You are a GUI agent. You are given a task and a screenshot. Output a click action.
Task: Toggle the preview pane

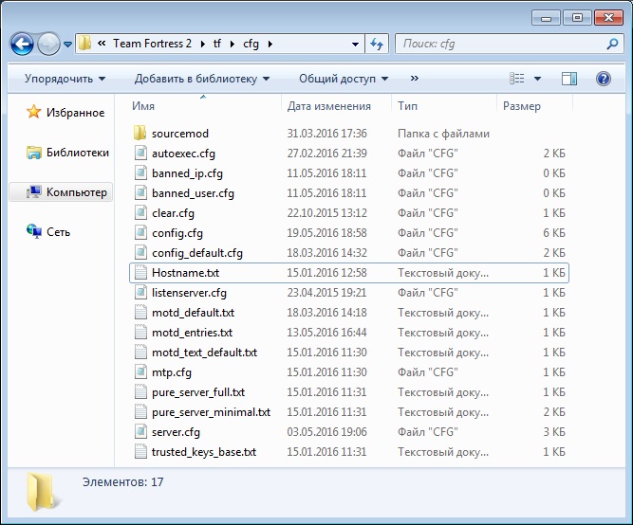(x=569, y=79)
